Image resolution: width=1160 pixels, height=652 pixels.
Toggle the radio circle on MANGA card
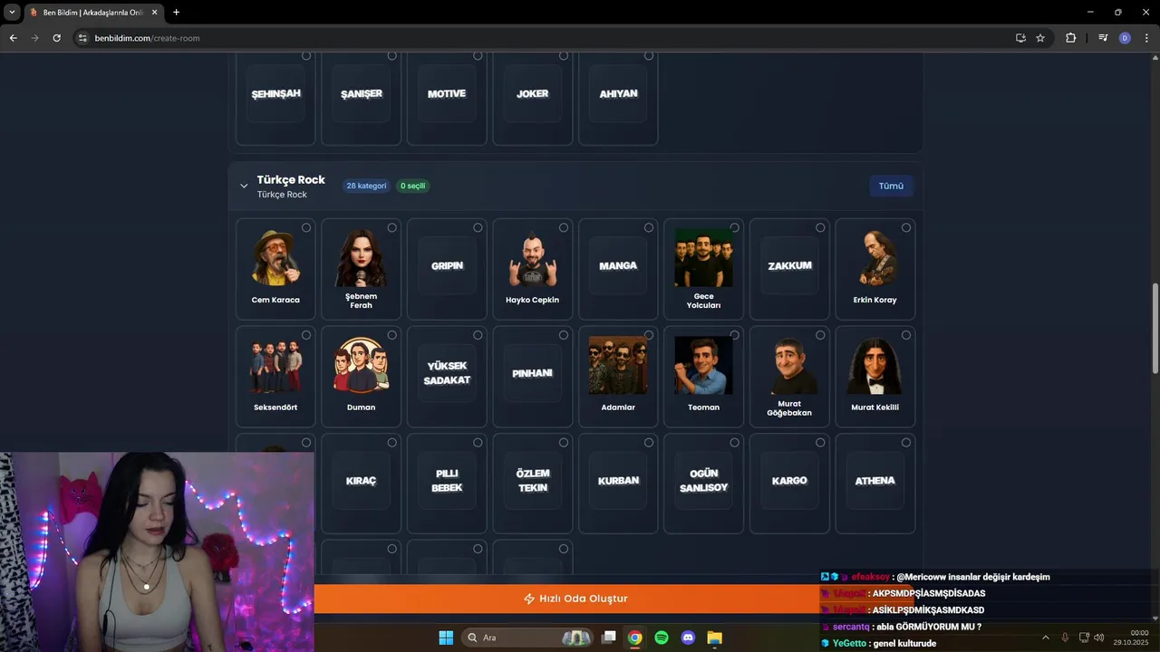click(x=649, y=227)
